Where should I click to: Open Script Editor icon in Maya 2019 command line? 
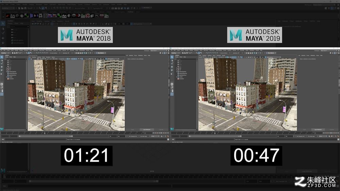pyautogui.click(x=339, y=139)
